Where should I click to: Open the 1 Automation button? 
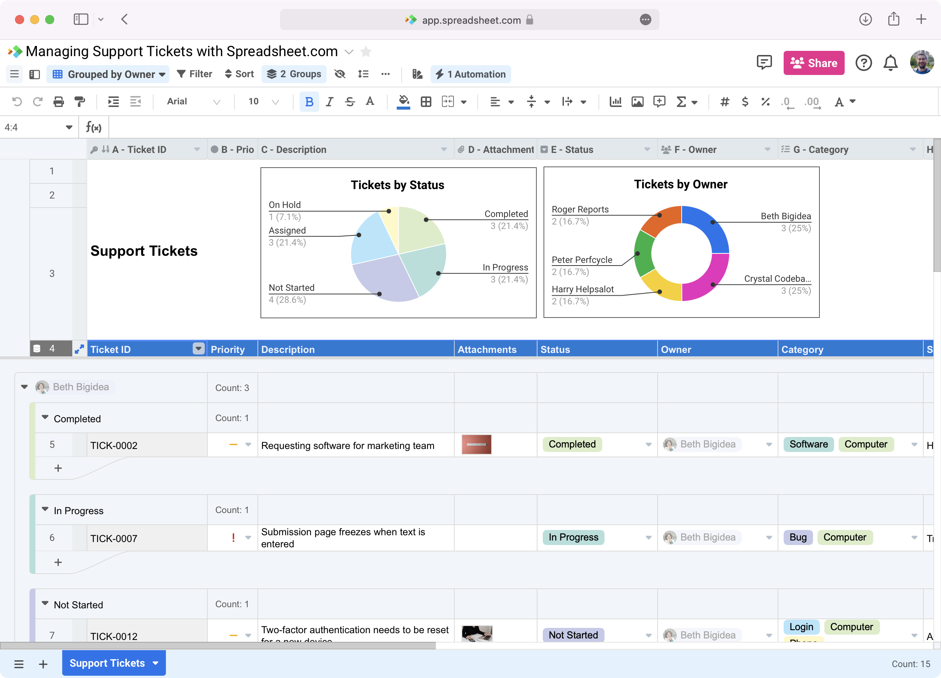pyautogui.click(x=470, y=74)
